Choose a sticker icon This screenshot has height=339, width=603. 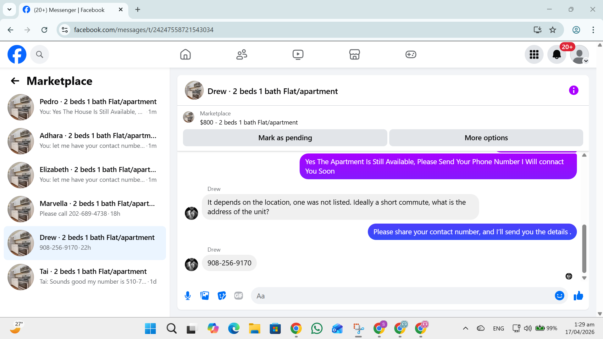coord(222,296)
